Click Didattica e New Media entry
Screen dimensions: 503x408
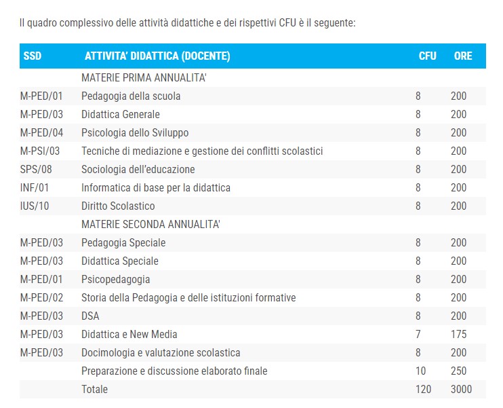[x=129, y=334]
